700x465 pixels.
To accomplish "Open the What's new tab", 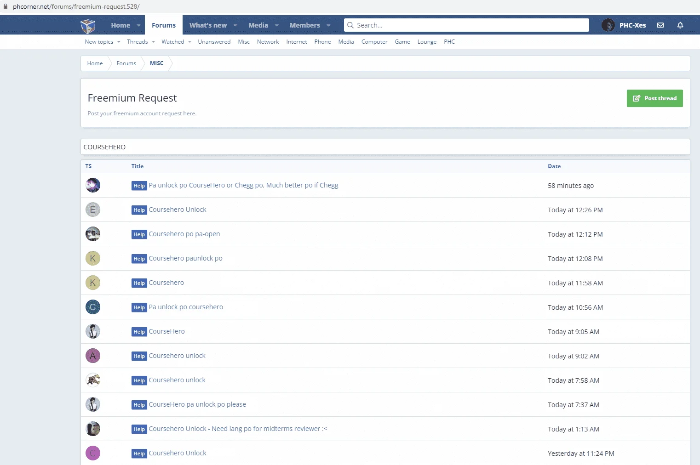I will coord(208,25).
